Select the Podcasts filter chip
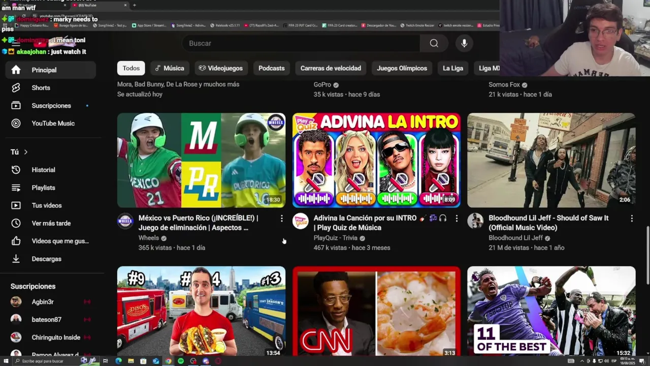This screenshot has width=650, height=366. pyautogui.click(x=272, y=68)
